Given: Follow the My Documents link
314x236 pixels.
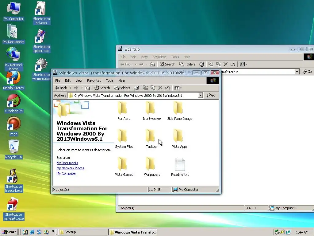Looking at the screenshot, I should [x=67, y=163].
